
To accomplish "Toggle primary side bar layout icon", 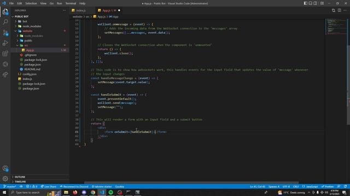I will pos(305,3).
